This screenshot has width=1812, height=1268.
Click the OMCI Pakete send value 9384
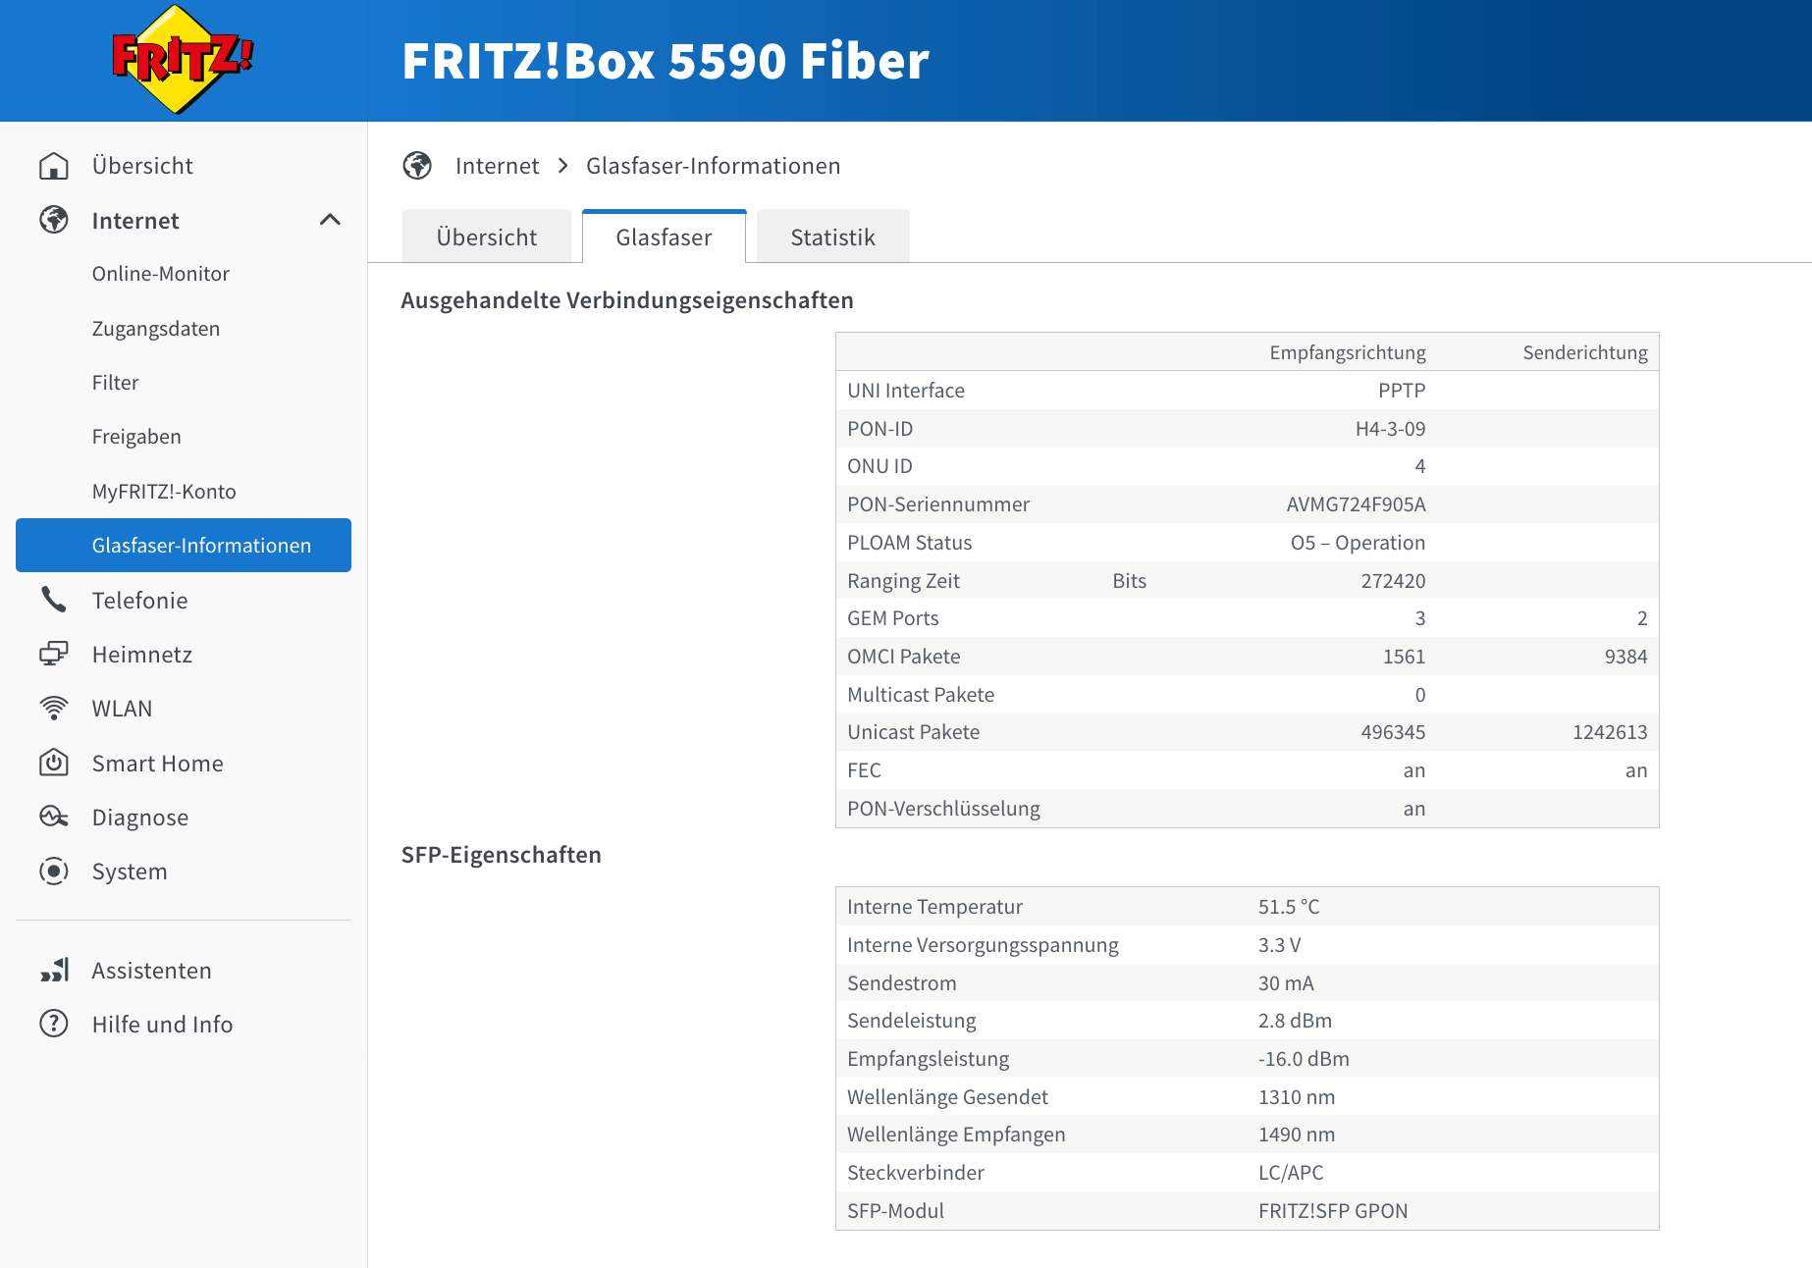click(1626, 657)
